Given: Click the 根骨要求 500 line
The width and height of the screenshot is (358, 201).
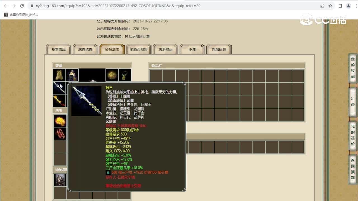Looking at the screenshot, I should click(x=116, y=134).
